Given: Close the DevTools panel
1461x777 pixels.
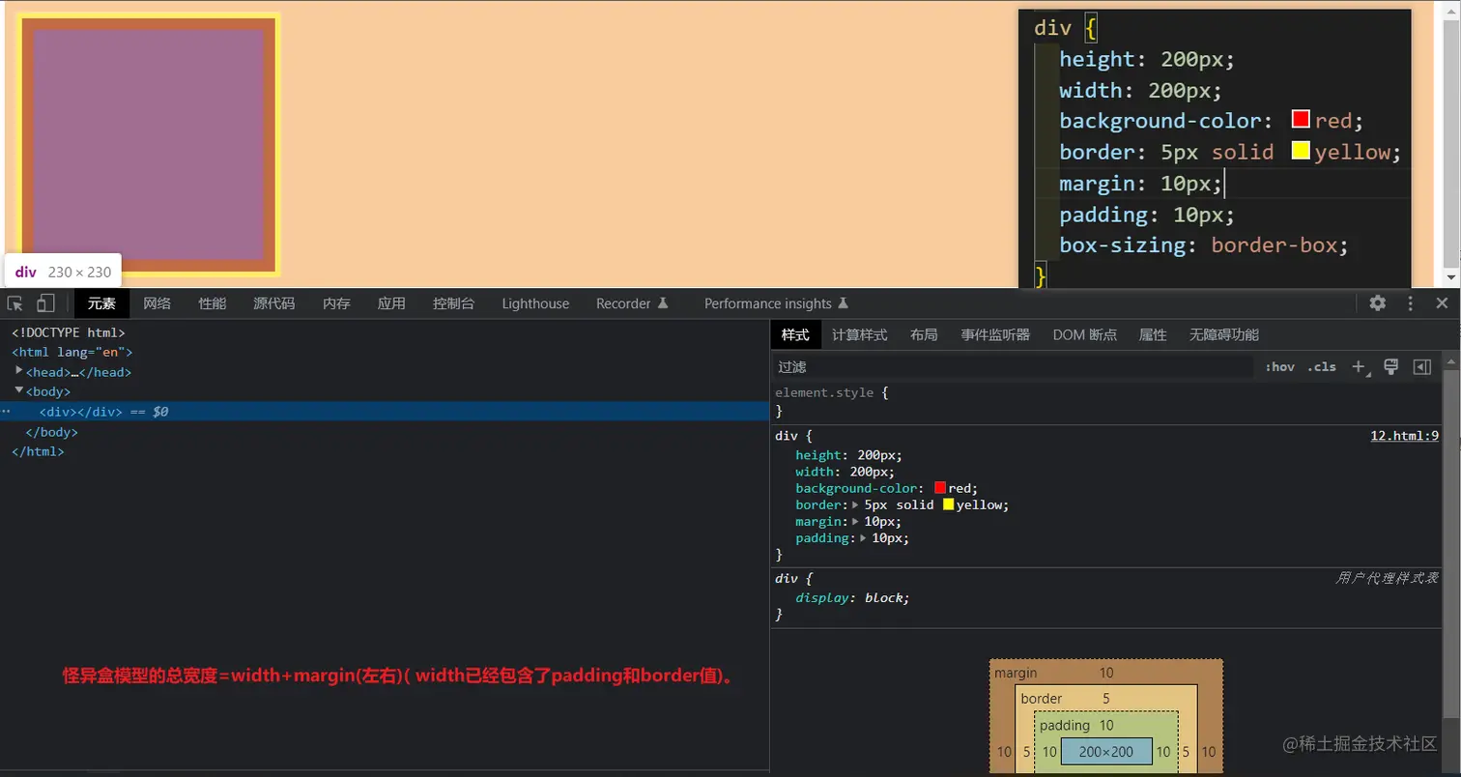Looking at the screenshot, I should click(x=1442, y=302).
